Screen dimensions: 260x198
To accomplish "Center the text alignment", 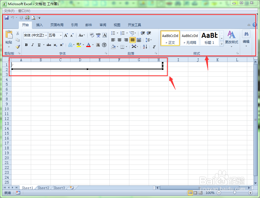I will click(x=119, y=40).
